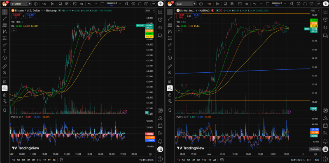The width and height of the screenshot is (329, 163).
Task: Click BUY button at 11.84 on ASST
Action: tap(196, 16)
